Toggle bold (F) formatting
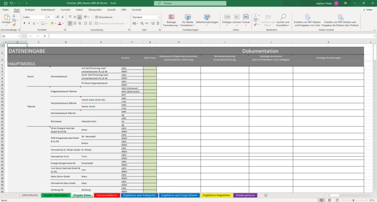Viewport: 377px width, 202px height. point(24,24)
